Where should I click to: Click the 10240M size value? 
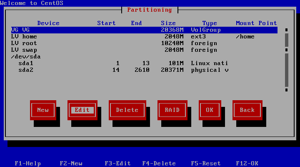(x=172, y=43)
